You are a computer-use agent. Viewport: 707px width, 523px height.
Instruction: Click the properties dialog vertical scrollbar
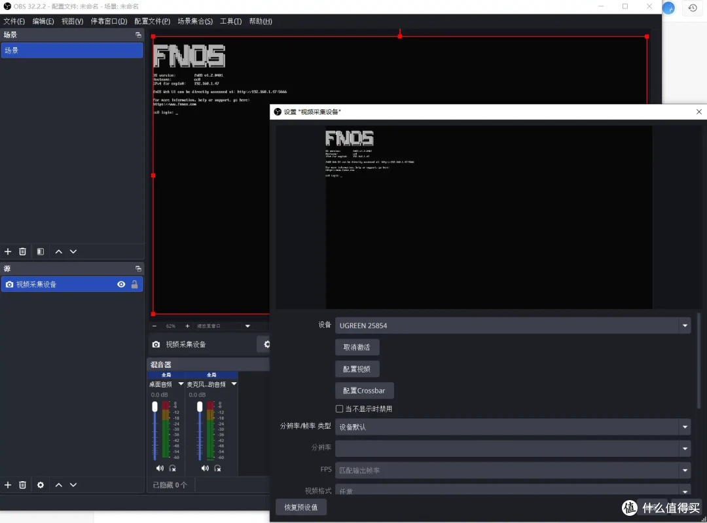pos(699,361)
